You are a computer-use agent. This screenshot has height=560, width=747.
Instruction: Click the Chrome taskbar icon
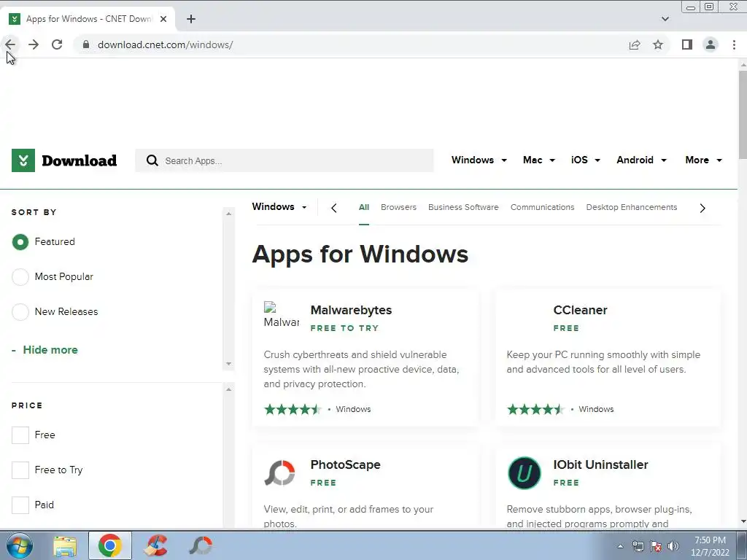(110, 545)
